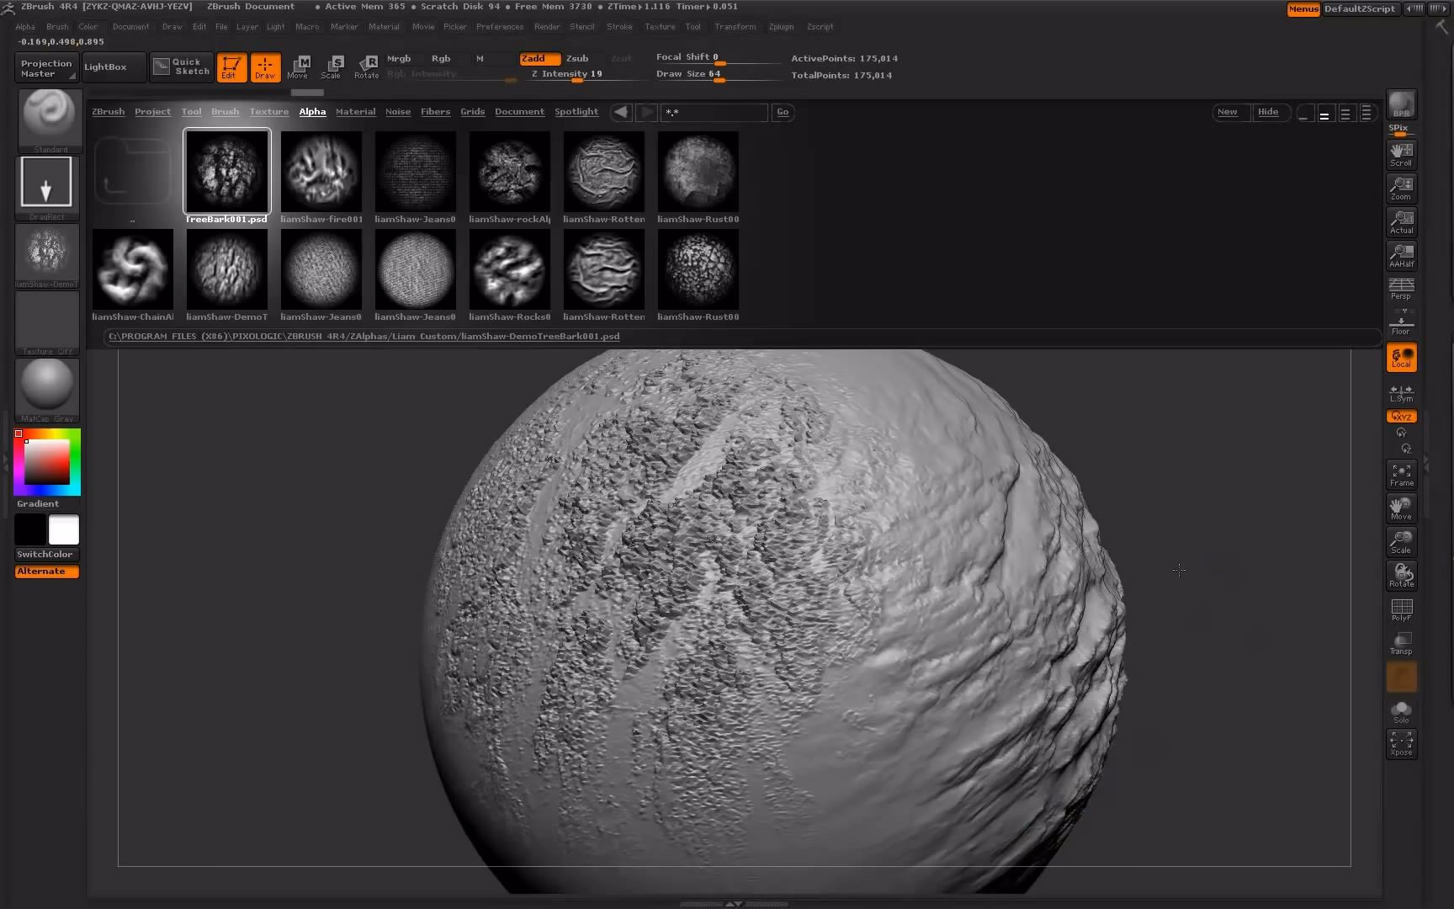Select the Scale tool on the right shelf
This screenshot has height=909, width=1454.
[x=1401, y=542]
